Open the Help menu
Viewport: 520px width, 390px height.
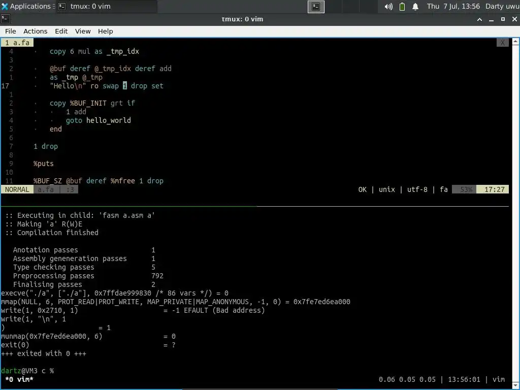click(x=106, y=31)
